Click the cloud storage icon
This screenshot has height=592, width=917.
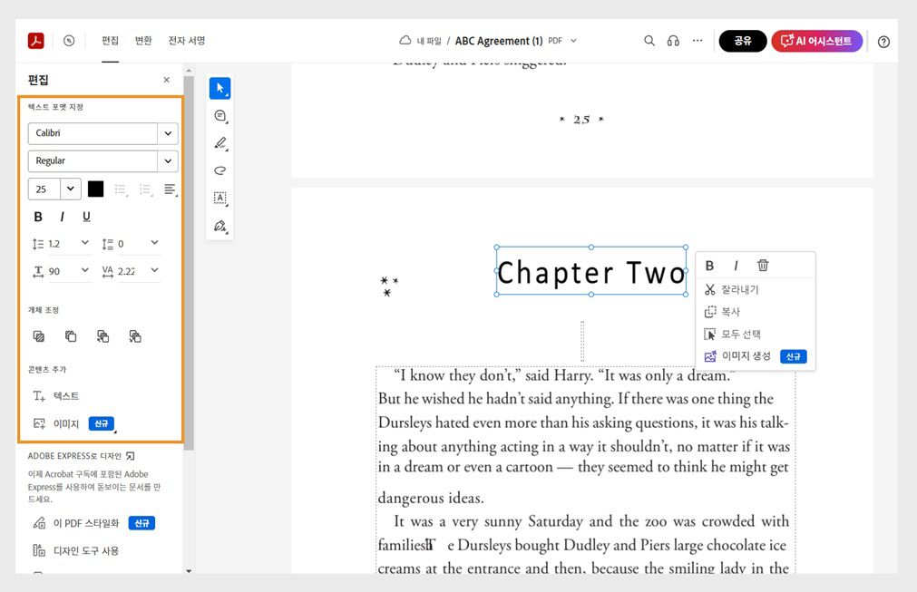point(405,40)
